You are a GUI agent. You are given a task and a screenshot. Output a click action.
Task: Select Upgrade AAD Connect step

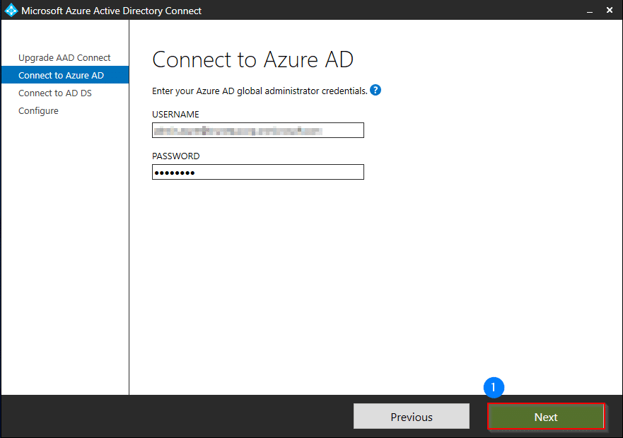[64, 57]
